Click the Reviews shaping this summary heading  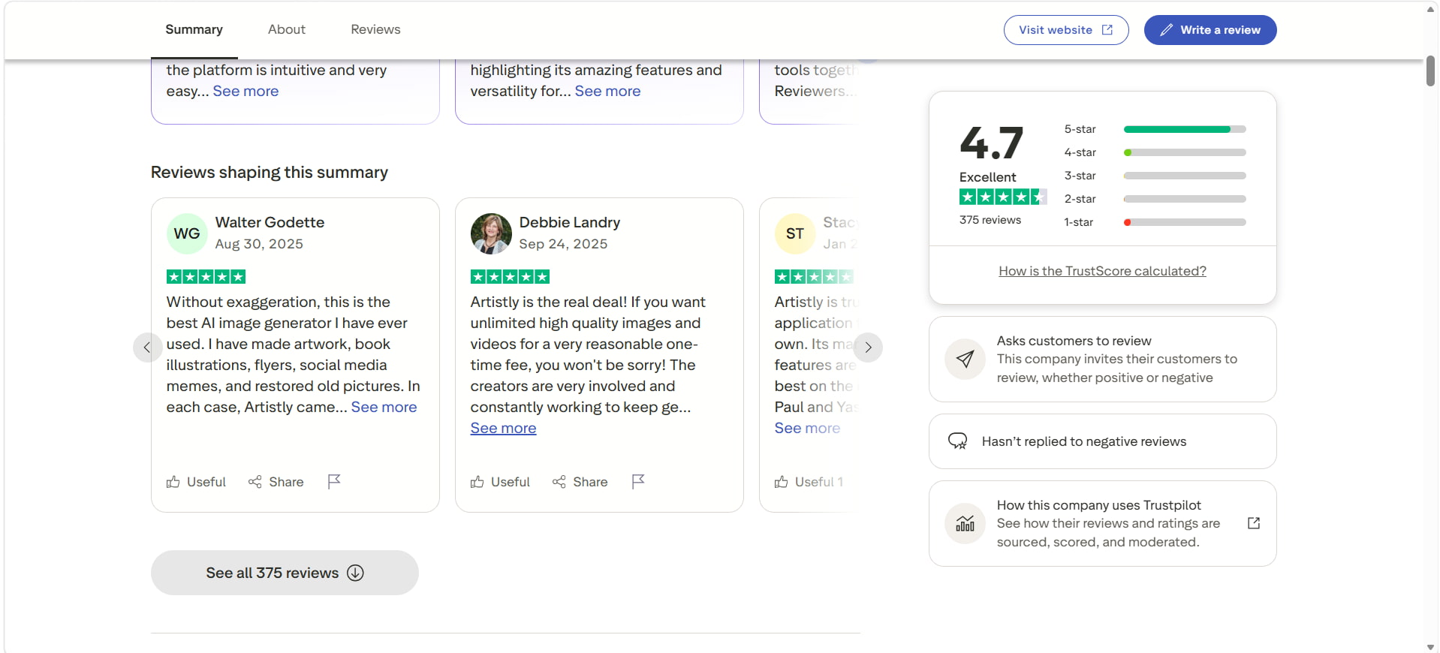pyautogui.click(x=270, y=173)
